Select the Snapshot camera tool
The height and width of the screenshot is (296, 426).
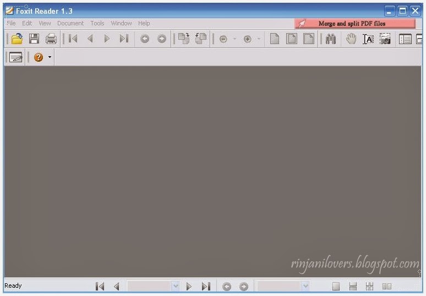385,39
